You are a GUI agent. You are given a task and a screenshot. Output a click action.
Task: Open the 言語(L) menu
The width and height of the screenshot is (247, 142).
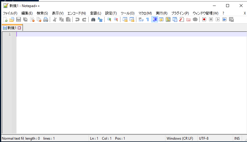point(96,13)
